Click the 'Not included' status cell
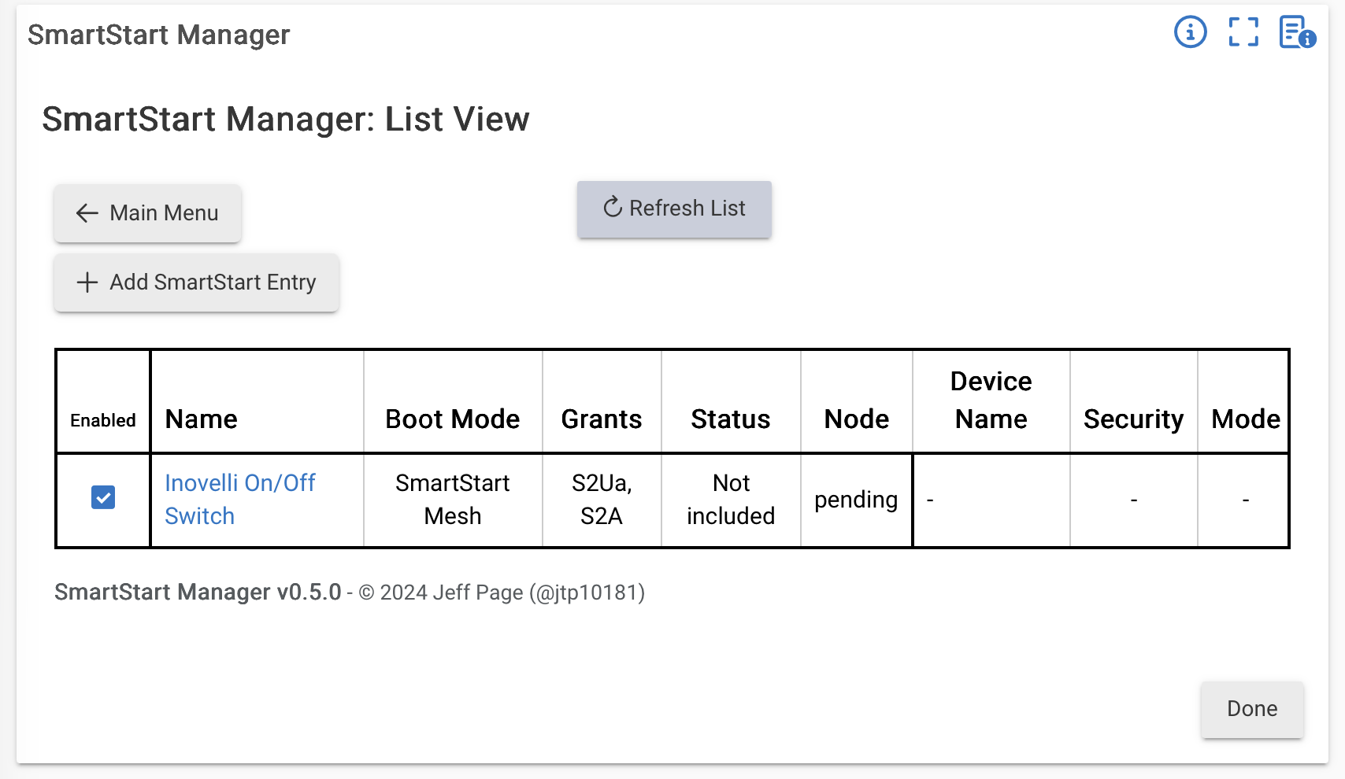Screen dimensions: 1345x779 [x=730, y=499]
